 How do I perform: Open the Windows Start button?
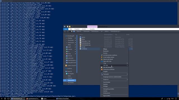[2, 99]
